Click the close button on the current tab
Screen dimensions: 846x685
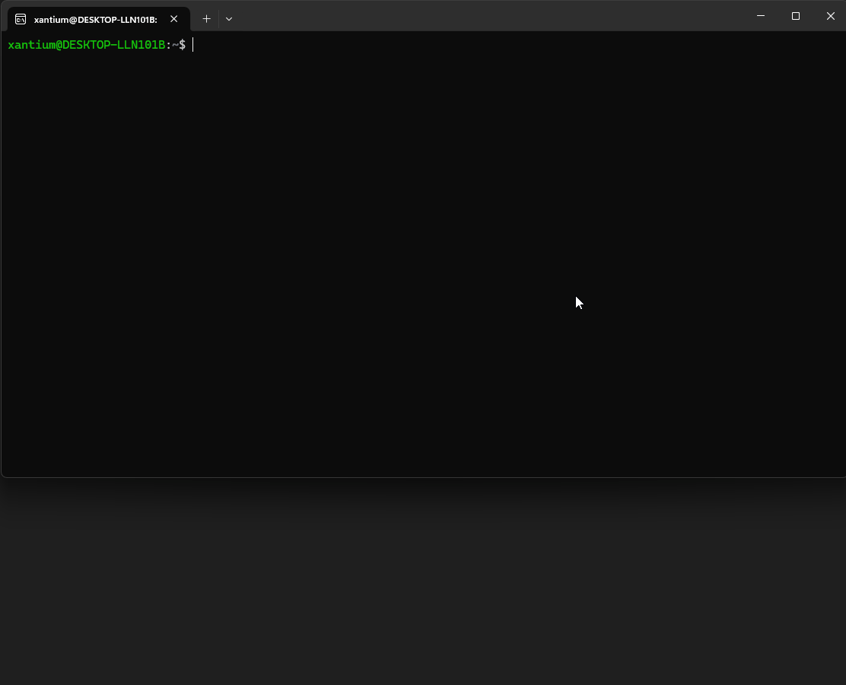click(x=173, y=20)
